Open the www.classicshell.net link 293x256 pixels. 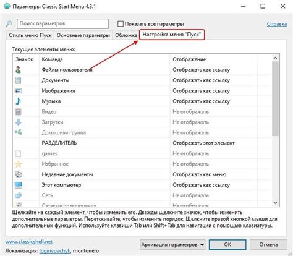point(28,242)
